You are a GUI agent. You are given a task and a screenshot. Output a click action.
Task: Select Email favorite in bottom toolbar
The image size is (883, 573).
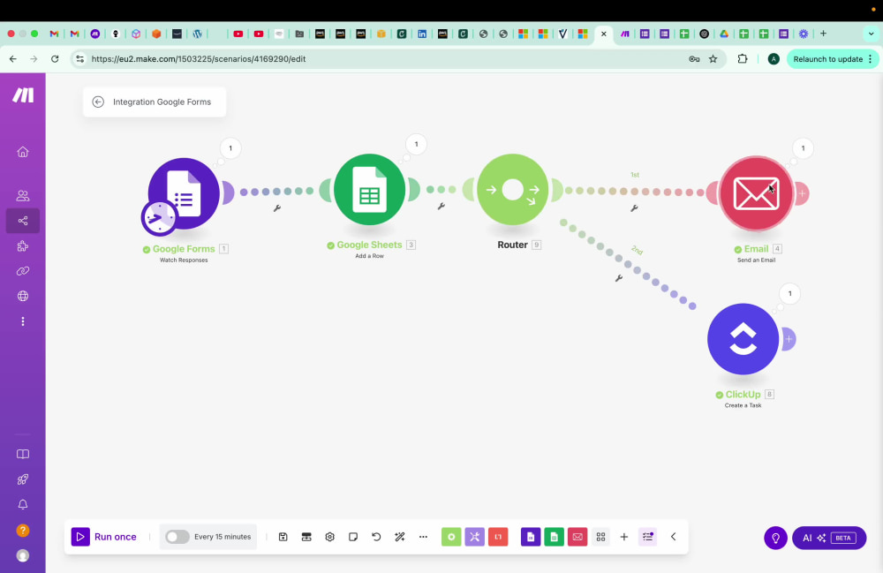[x=577, y=537]
